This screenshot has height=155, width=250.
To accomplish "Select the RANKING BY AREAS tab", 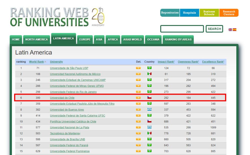I will click(x=178, y=39).
